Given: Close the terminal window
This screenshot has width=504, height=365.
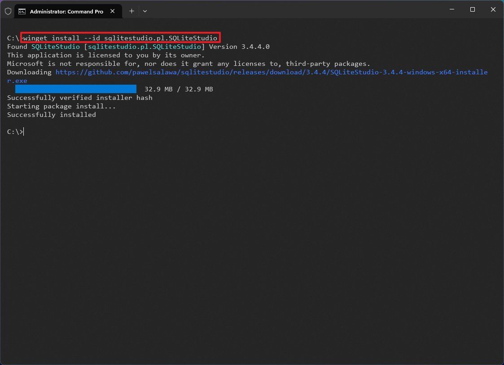Looking at the screenshot, I should tap(493, 9).
